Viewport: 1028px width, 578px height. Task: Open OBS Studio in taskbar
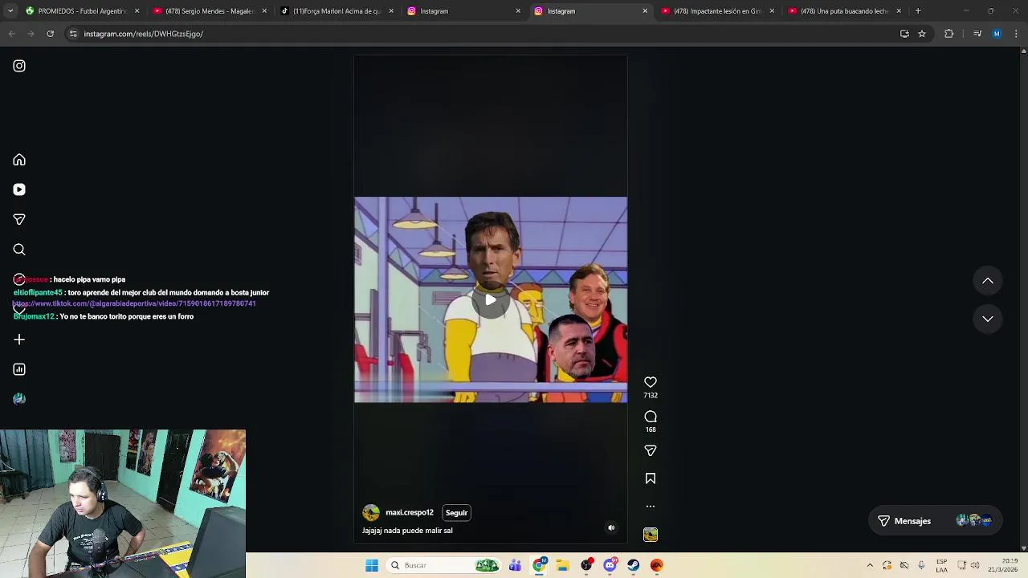[586, 565]
